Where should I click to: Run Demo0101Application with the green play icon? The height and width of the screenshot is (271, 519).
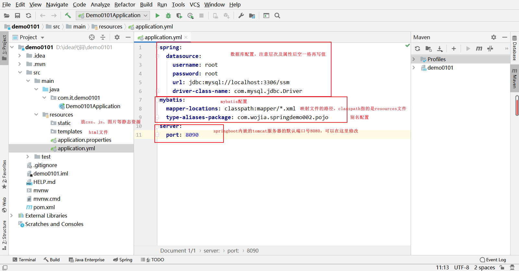pyautogui.click(x=157, y=16)
